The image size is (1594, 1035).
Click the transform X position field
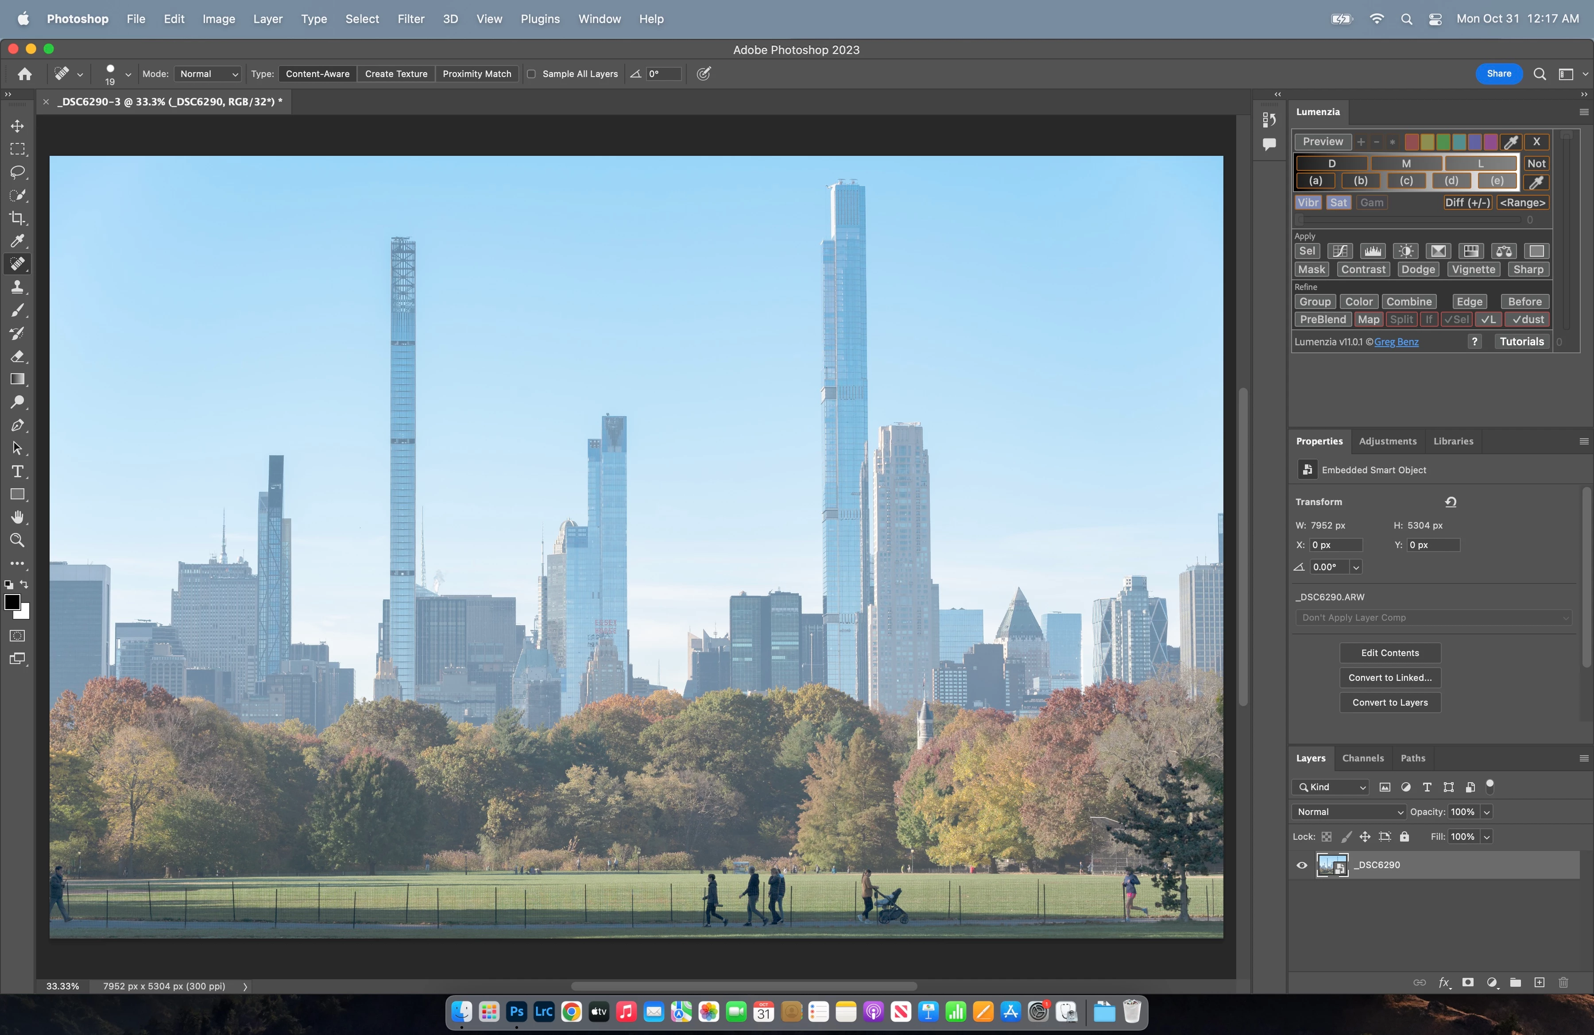[1335, 545]
